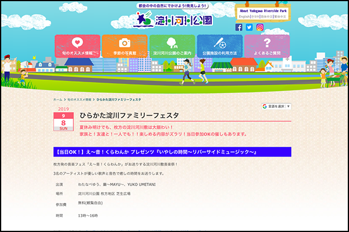The width and height of the screenshot is (349, 232).
Task: Click the 淀川河川公園 site logo
Action: tap(174, 19)
